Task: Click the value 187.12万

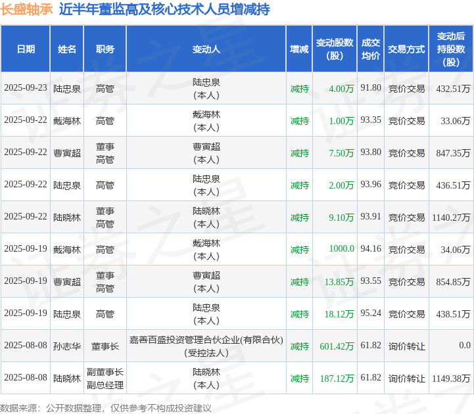Action: pyautogui.click(x=337, y=379)
